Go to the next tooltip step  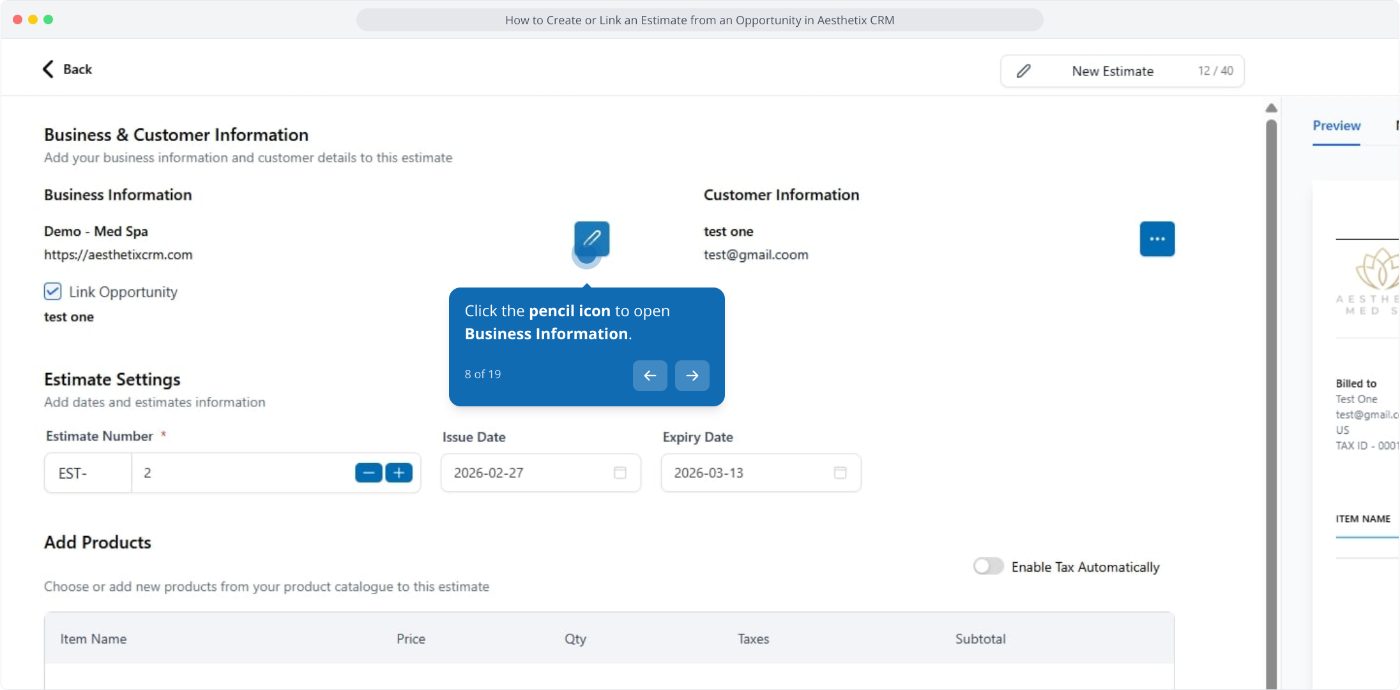[692, 376]
